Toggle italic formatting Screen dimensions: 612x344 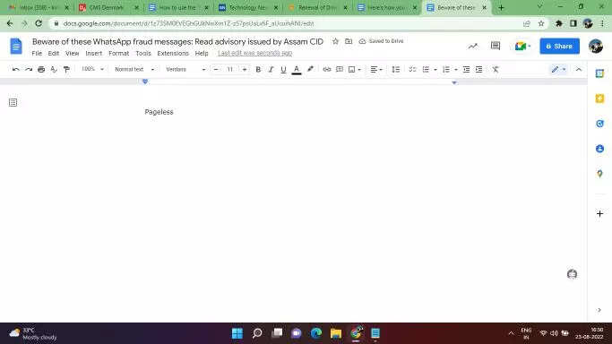coord(271,69)
